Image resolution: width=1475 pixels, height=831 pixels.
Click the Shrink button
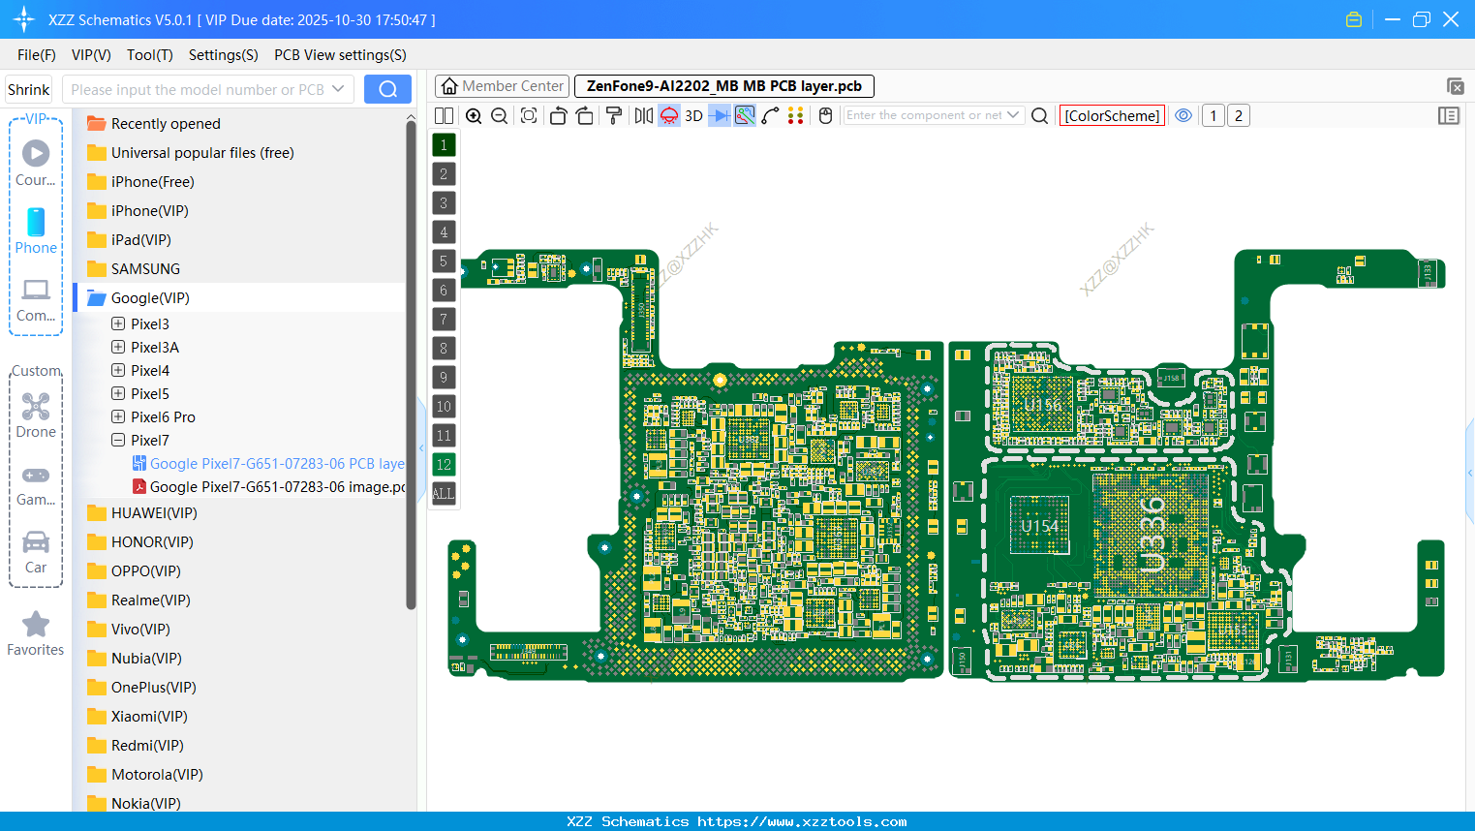point(28,89)
